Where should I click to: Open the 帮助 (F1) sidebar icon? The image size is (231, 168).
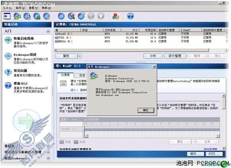(x=8, y=85)
